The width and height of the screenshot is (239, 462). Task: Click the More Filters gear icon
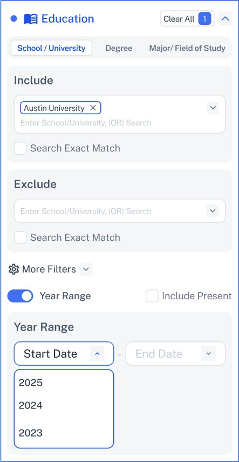(13, 269)
